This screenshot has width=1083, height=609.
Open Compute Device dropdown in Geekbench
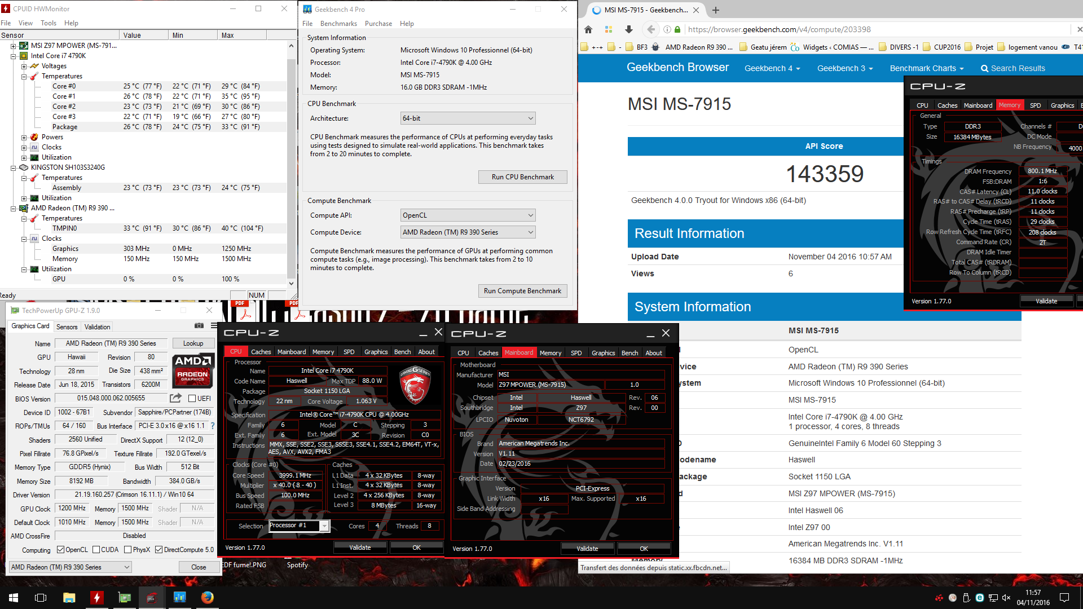468,232
